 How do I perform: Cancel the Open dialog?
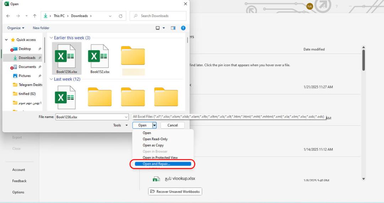(172, 125)
